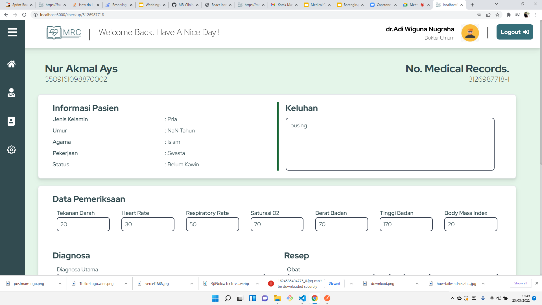This screenshot has height=305, width=542.
Task: Open the doctor icon in sidebar
Action: click(11, 93)
